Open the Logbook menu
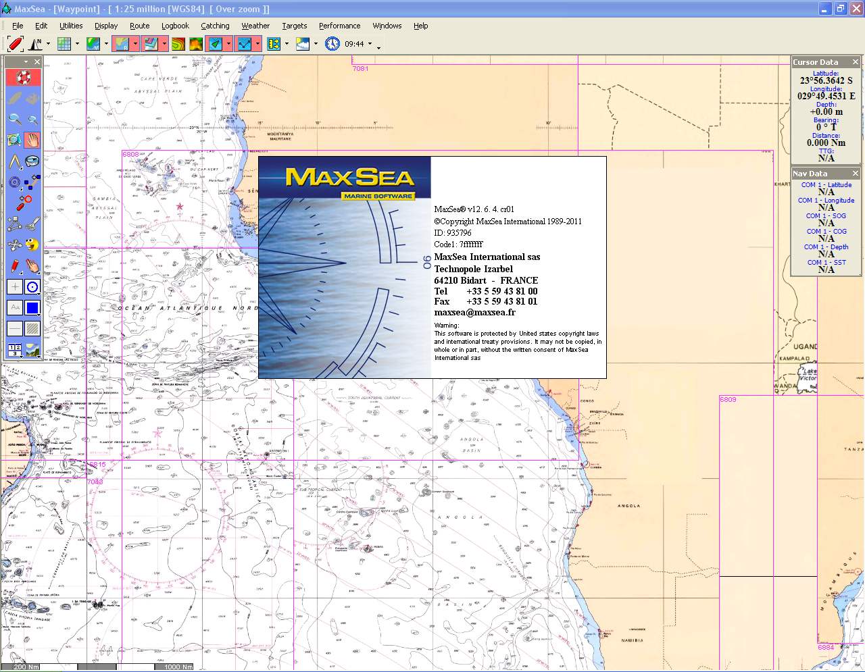The width and height of the screenshot is (865, 672). click(175, 26)
